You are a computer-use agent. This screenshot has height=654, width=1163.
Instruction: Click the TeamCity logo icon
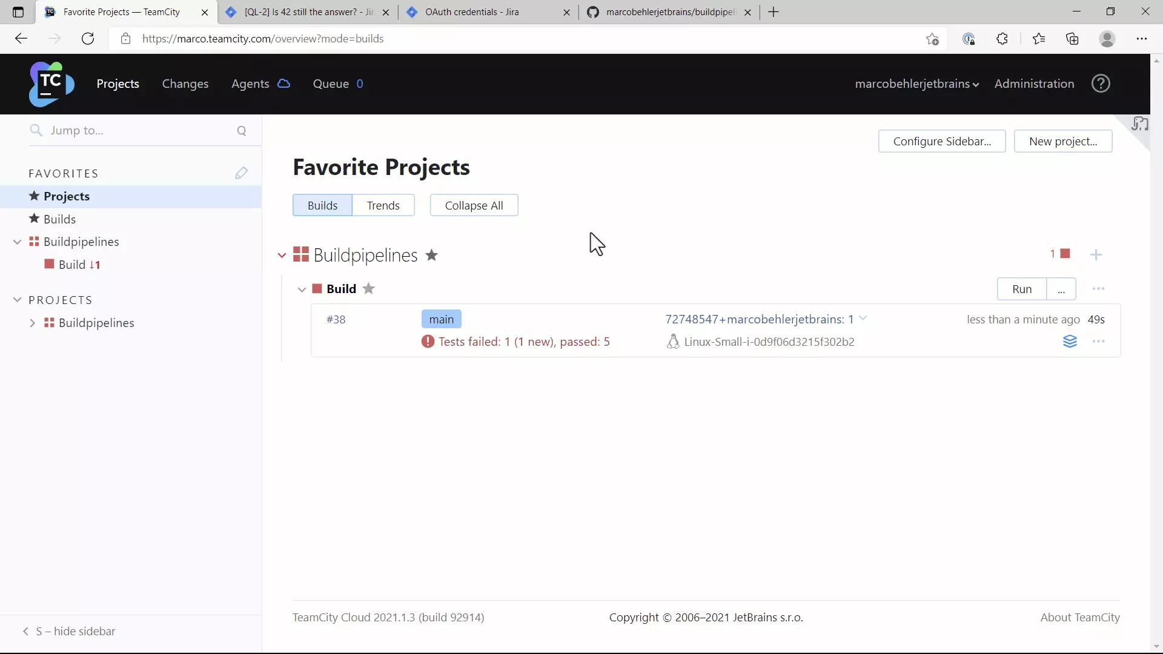pyautogui.click(x=51, y=84)
